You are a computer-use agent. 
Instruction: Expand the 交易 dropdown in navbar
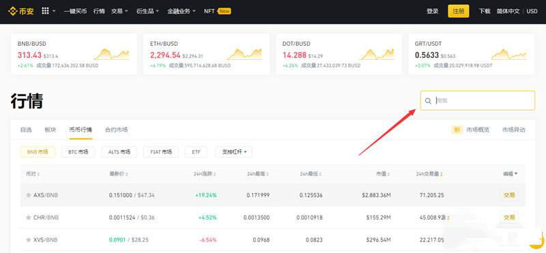(120, 11)
